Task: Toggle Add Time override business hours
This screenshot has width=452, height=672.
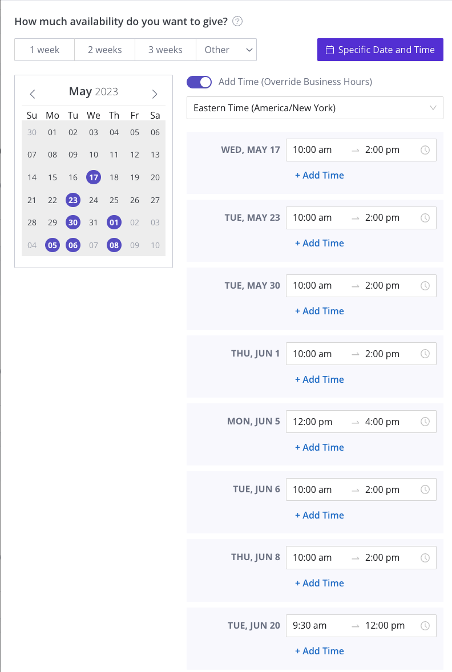Action: point(199,82)
